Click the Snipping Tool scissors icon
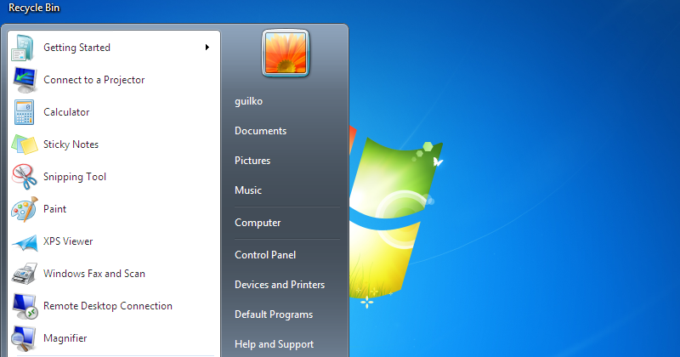 click(25, 177)
